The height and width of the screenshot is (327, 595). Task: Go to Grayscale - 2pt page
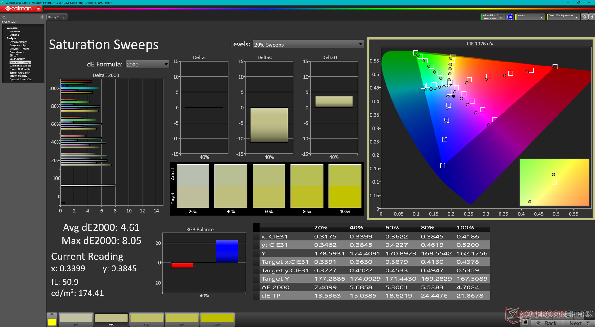18,45
